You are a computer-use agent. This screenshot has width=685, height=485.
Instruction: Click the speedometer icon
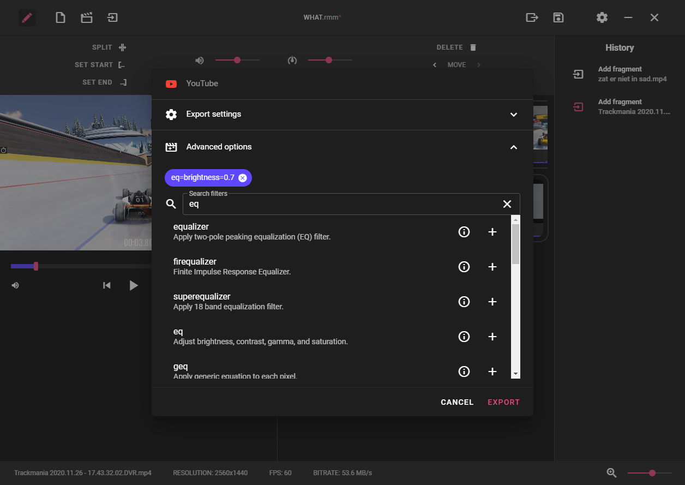[x=292, y=60]
